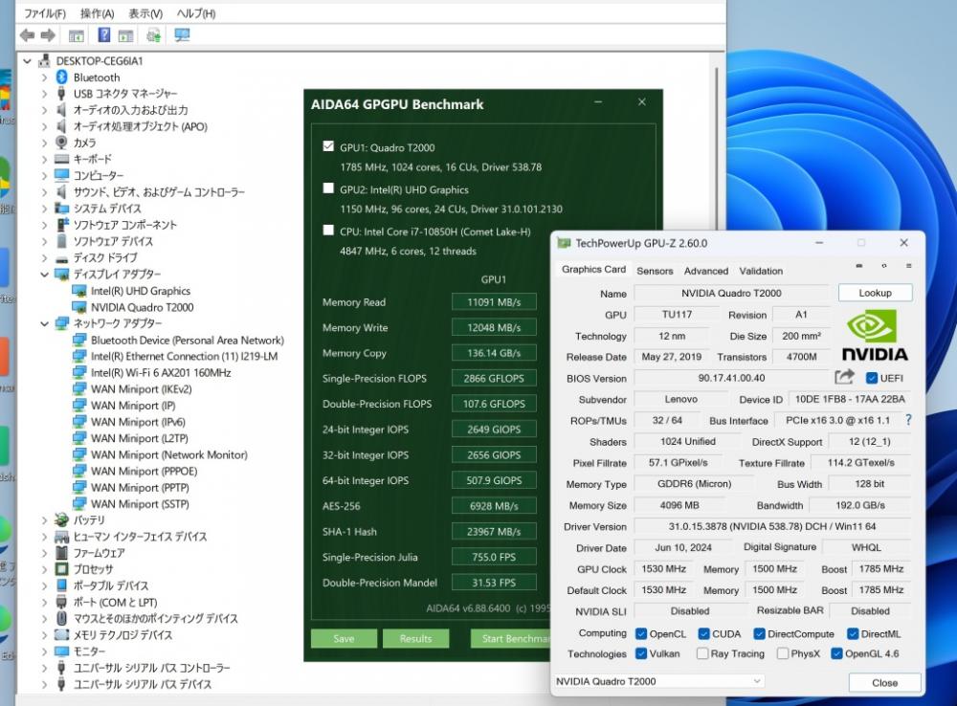Switch to the Sensors tab in GPU-Z
Screen dimensions: 957x706
tap(655, 271)
